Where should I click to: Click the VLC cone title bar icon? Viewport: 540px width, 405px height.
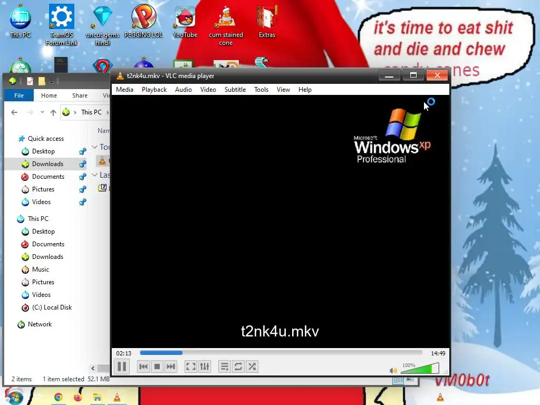[120, 76]
